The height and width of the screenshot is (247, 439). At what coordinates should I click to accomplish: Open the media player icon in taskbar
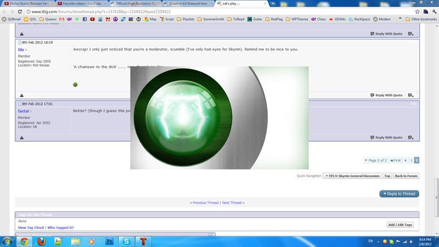pos(92,241)
